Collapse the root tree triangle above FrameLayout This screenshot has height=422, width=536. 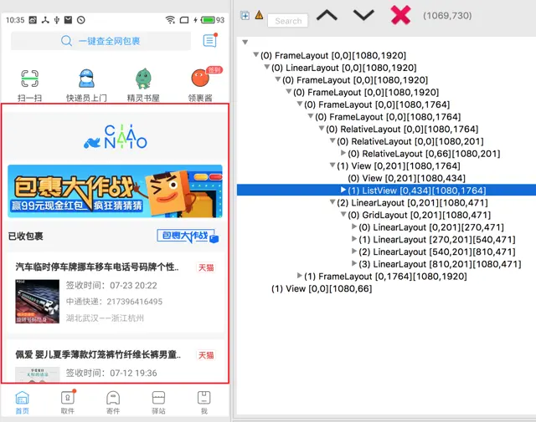tap(245, 43)
